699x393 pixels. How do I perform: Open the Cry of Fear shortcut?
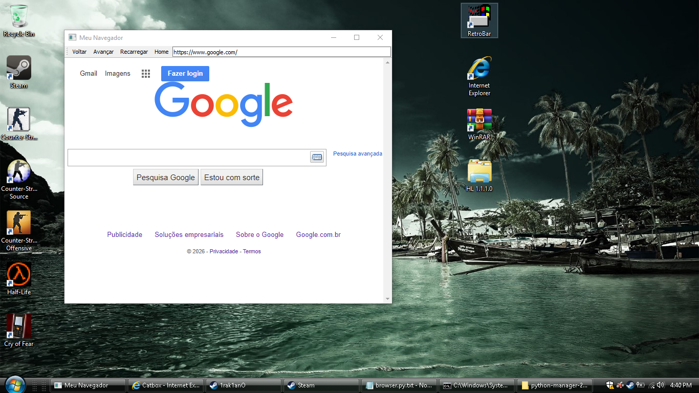point(19,326)
